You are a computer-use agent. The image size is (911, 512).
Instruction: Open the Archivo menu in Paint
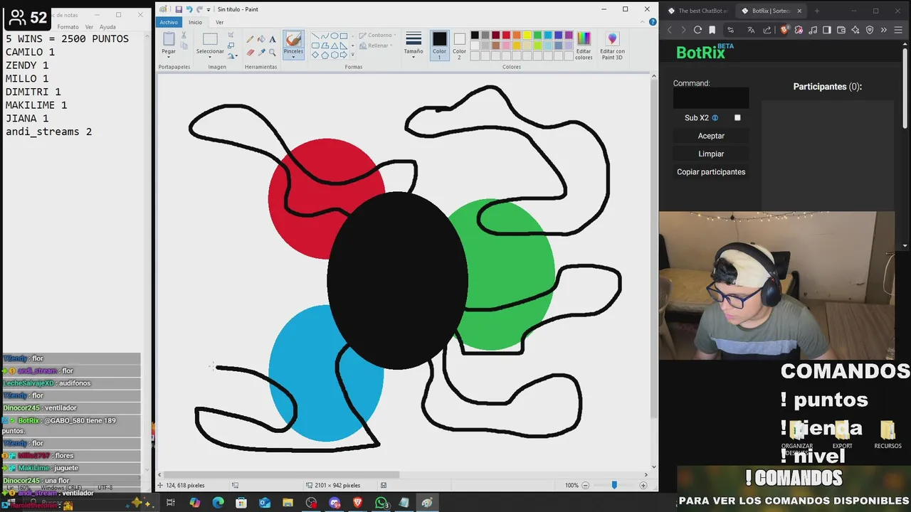[169, 22]
